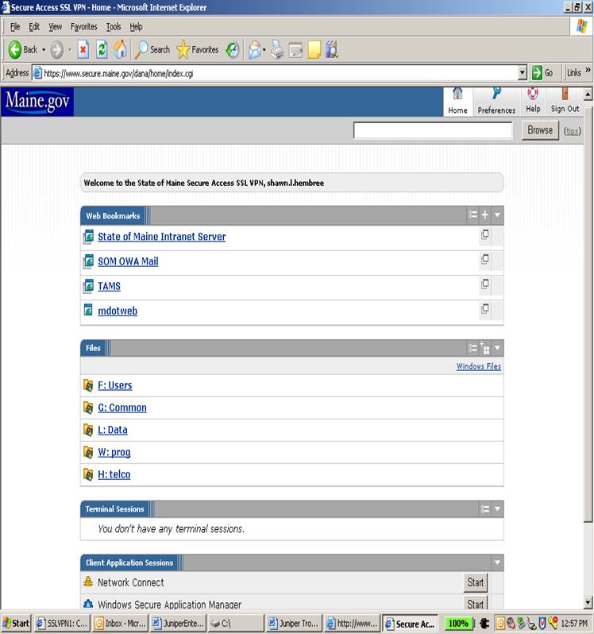This screenshot has height=634, width=594.
Task: Open SOM OWA Mail in new window icon
Action: (485, 259)
